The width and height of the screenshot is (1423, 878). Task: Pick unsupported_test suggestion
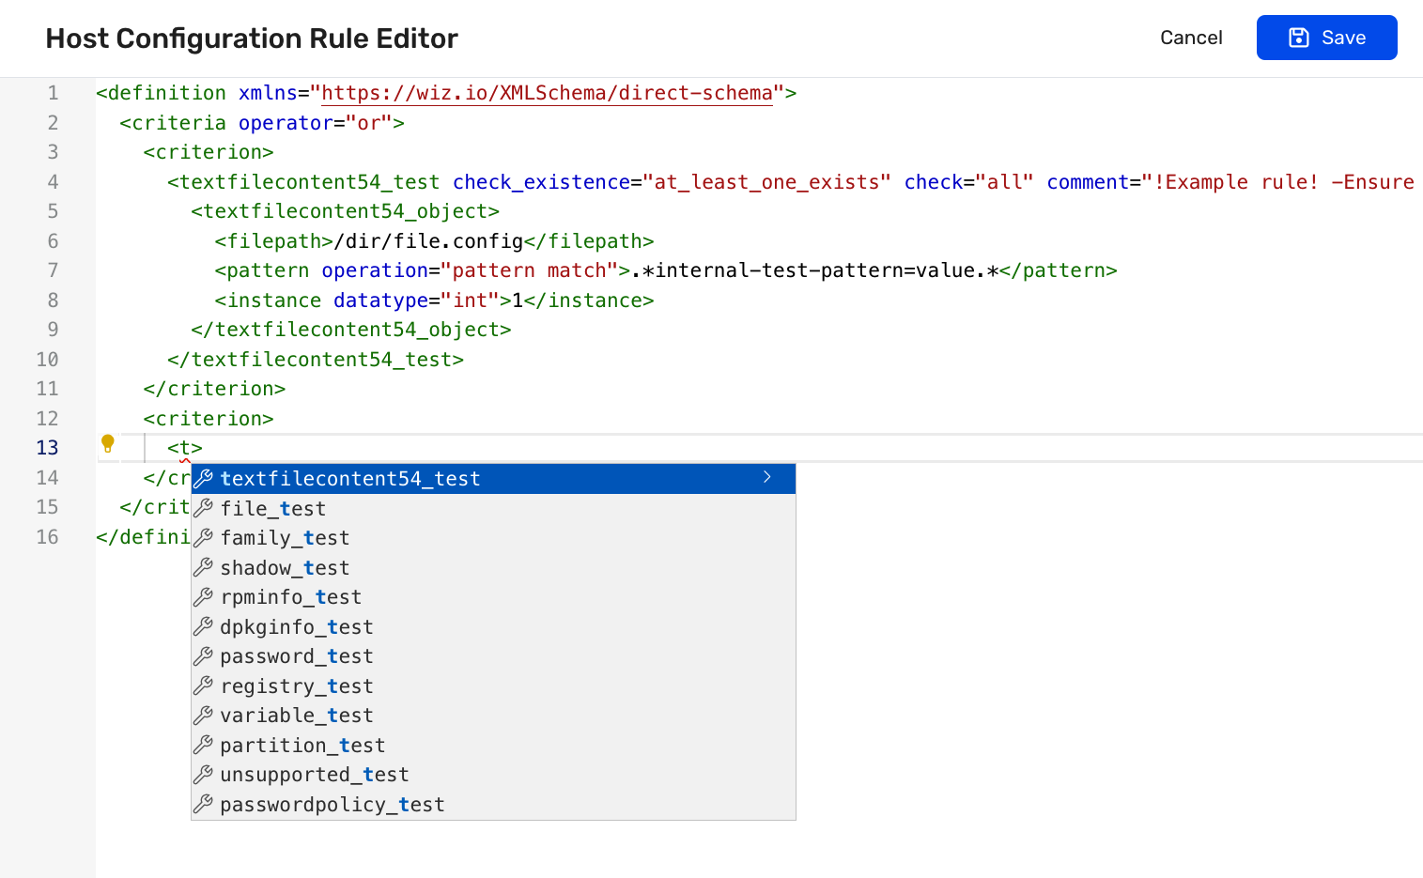pyautogui.click(x=493, y=775)
